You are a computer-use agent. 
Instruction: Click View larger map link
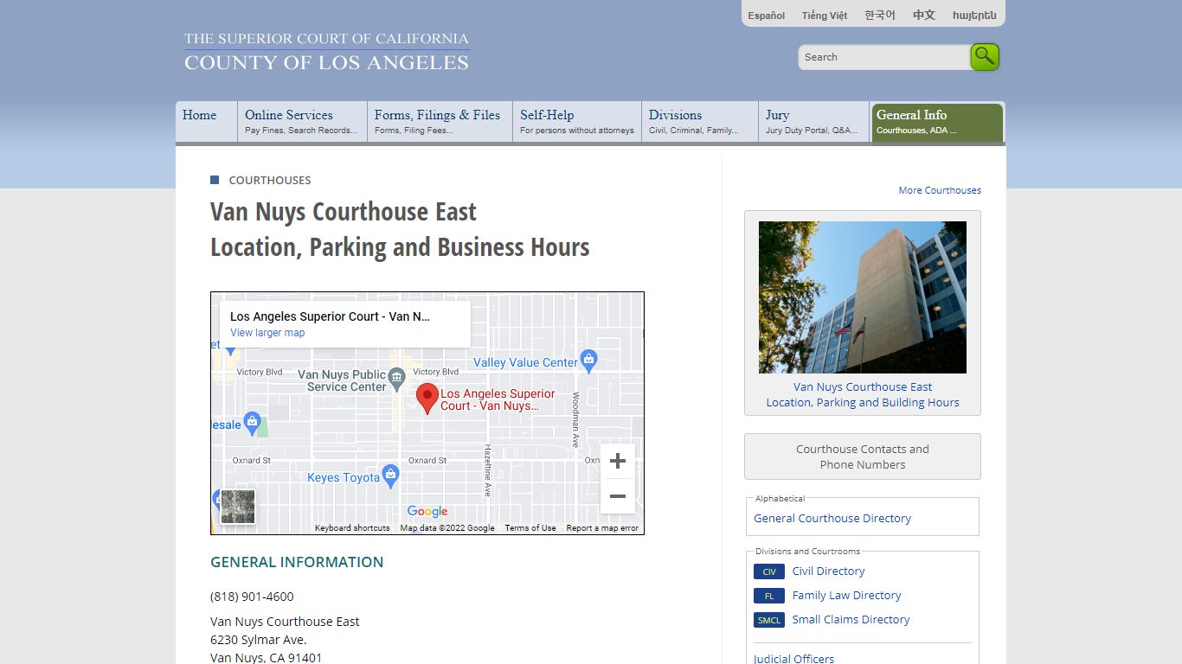coord(267,333)
